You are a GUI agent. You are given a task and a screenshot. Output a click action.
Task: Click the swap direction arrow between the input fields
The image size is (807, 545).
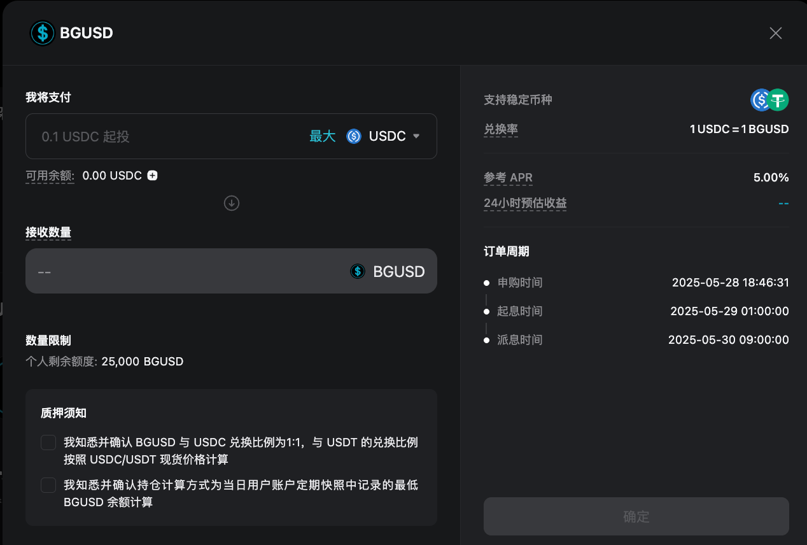click(231, 203)
